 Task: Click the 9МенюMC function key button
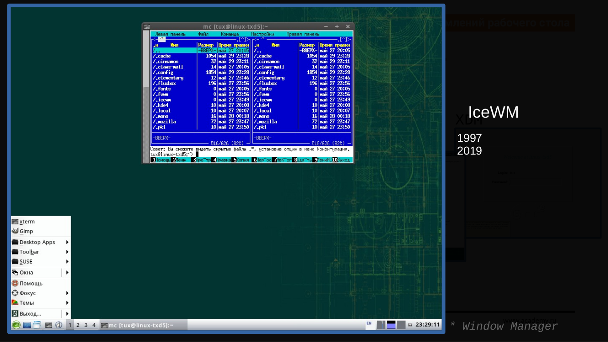tap(322, 160)
